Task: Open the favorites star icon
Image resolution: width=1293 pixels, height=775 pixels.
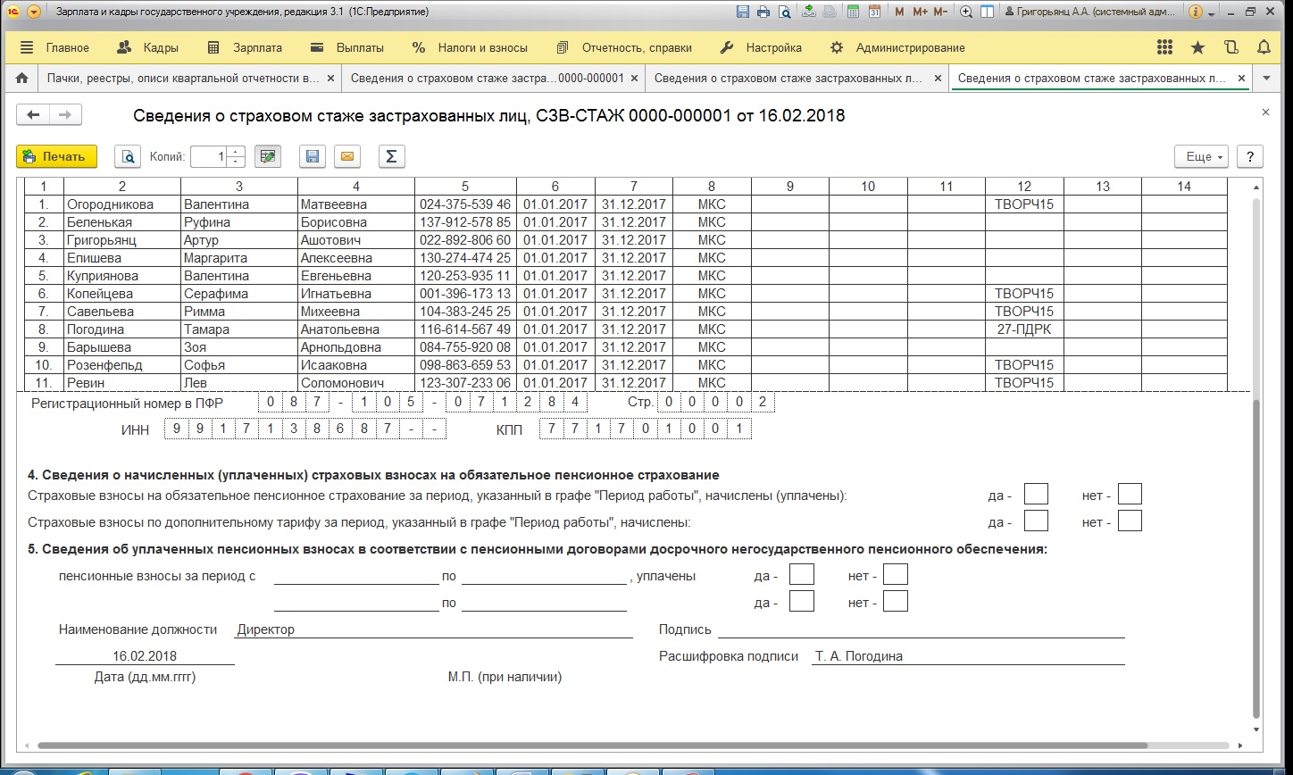Action: coord(1197,47)
